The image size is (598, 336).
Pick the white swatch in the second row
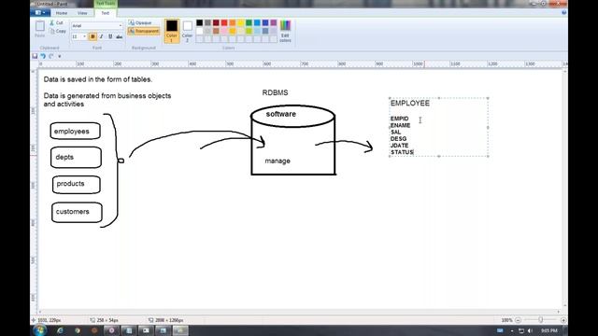coord(199,31)
